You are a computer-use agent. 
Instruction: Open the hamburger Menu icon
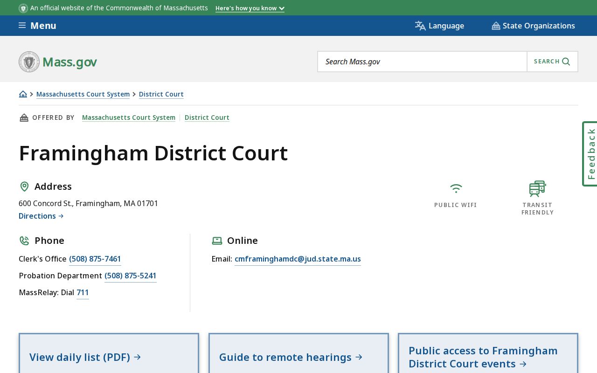[22, 26]
